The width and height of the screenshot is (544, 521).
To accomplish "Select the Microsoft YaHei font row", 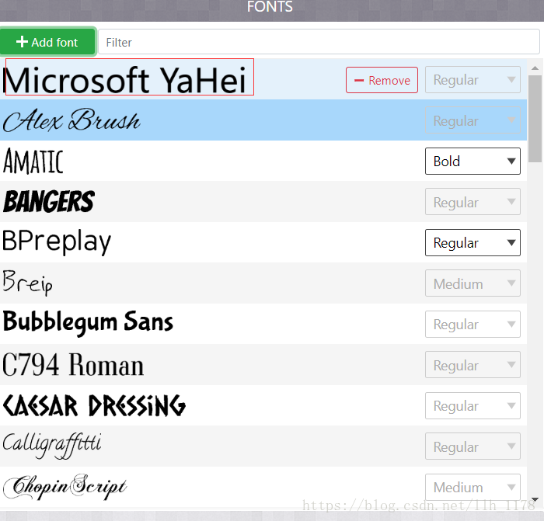I will [263, 79].
